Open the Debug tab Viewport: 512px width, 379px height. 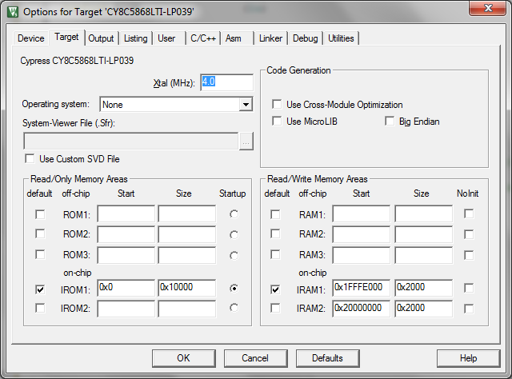pos(306,38)
